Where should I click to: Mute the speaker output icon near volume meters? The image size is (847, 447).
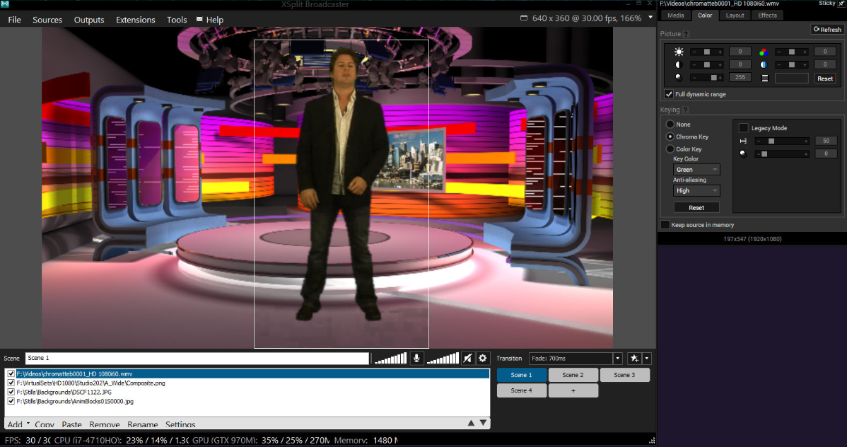467,358
